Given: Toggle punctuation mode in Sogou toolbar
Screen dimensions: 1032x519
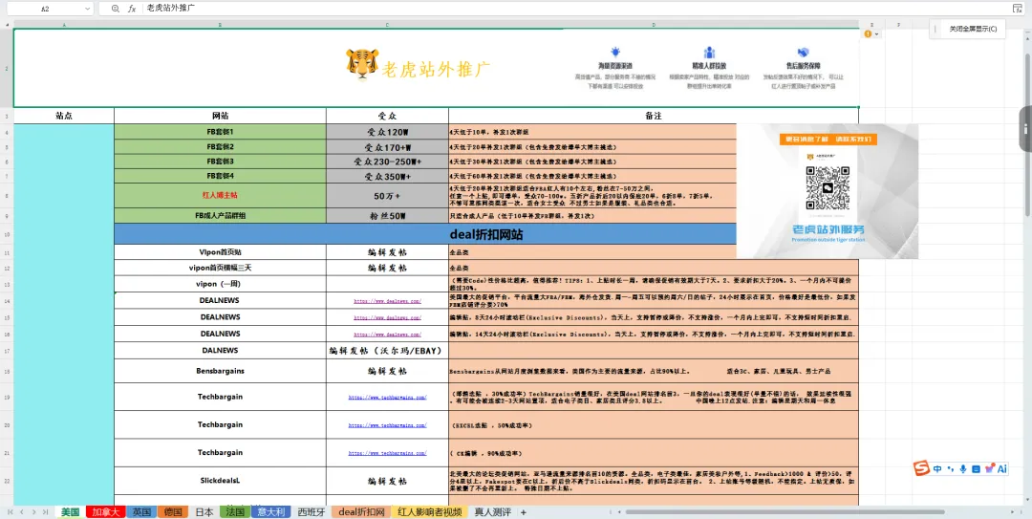Looking at the screenshot, I should [951, 469].
